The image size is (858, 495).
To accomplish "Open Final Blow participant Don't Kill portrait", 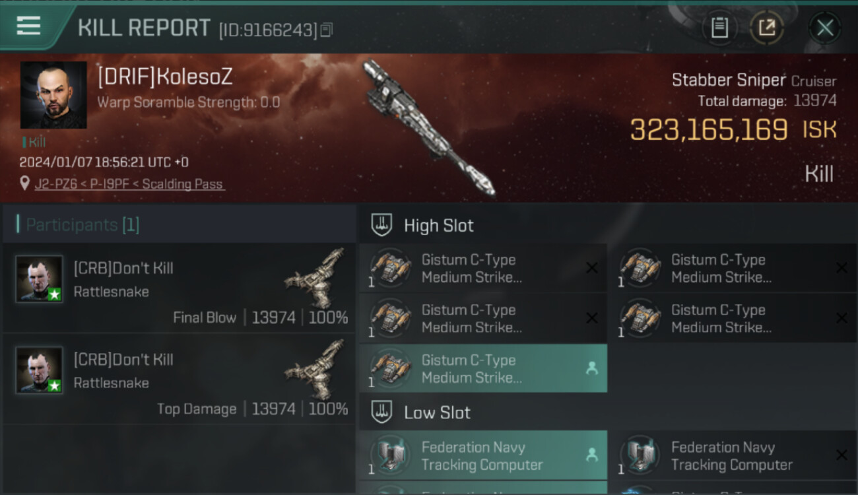I will [x=40, y=279].
